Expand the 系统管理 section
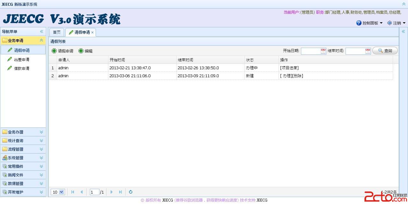 (41, 158)
